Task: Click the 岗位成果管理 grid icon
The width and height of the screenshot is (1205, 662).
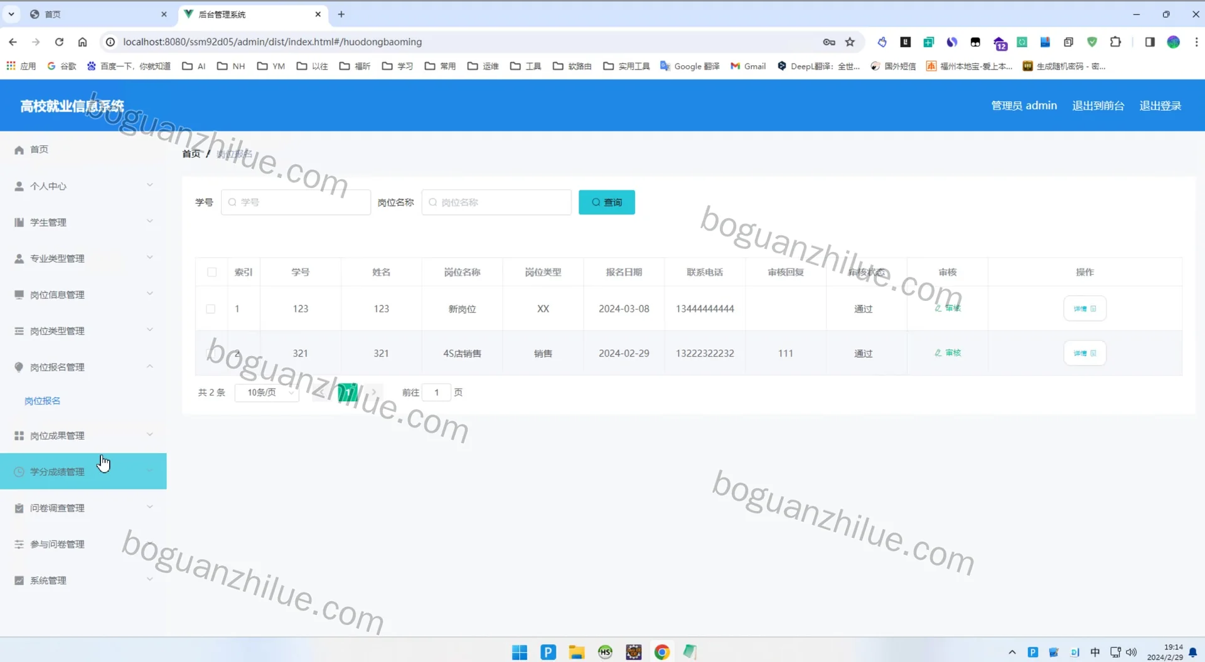Action: click(x=19, y=436)
